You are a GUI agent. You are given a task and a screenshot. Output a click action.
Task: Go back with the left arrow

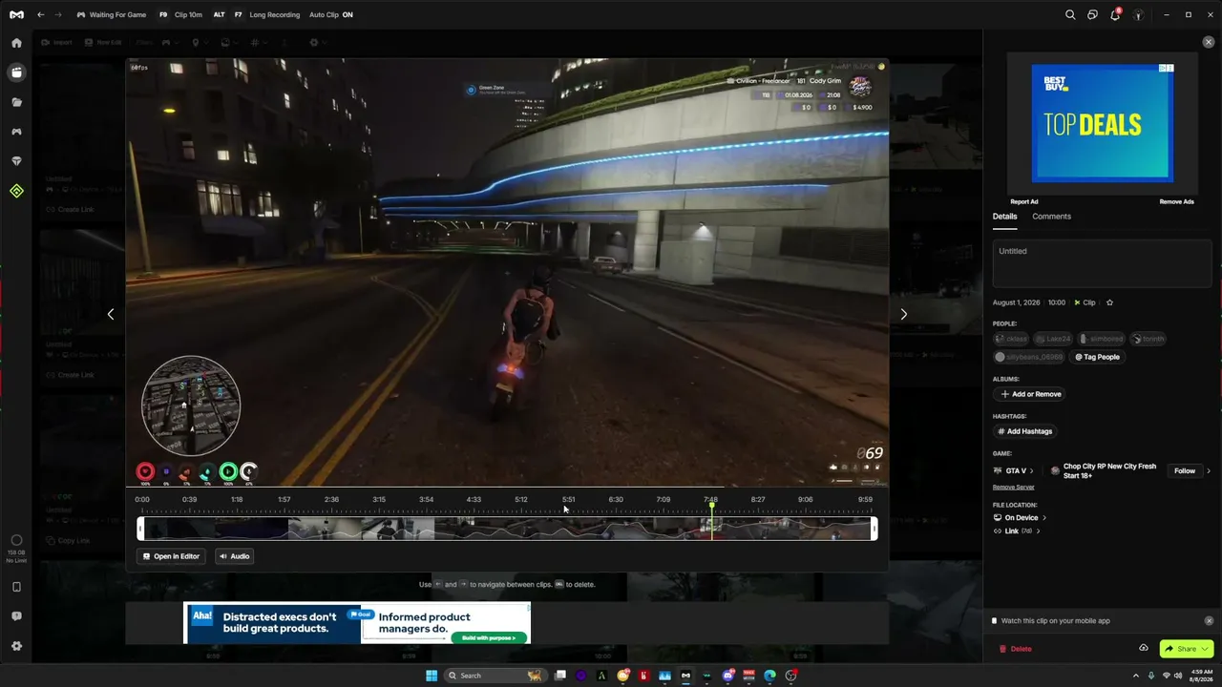[40, 14]
